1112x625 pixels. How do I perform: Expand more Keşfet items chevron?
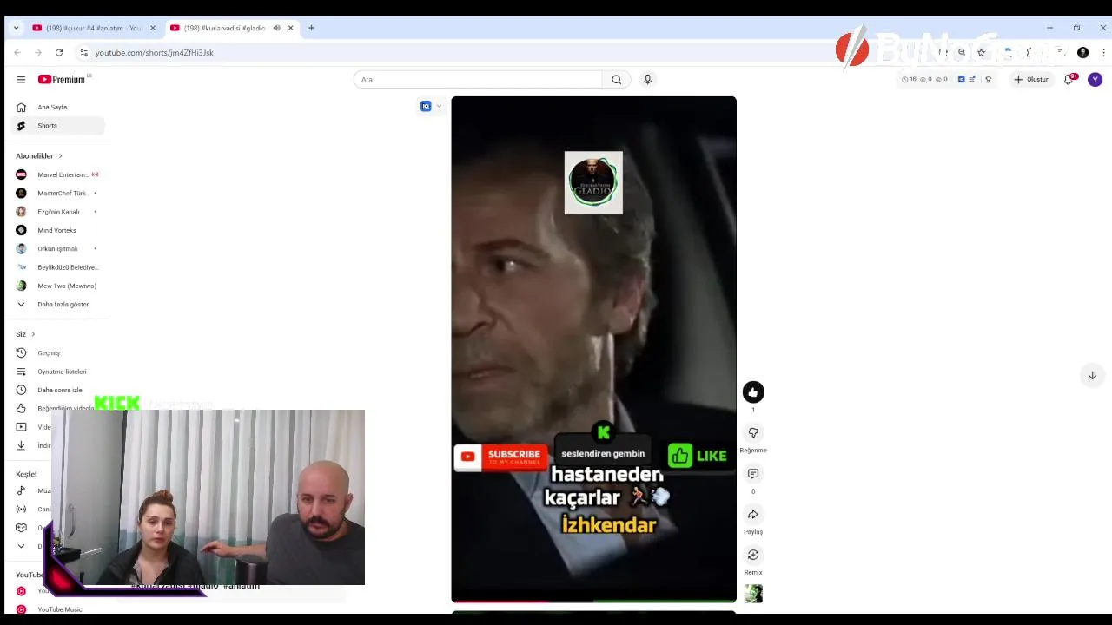pyautogui.click(x=21, y=546)
